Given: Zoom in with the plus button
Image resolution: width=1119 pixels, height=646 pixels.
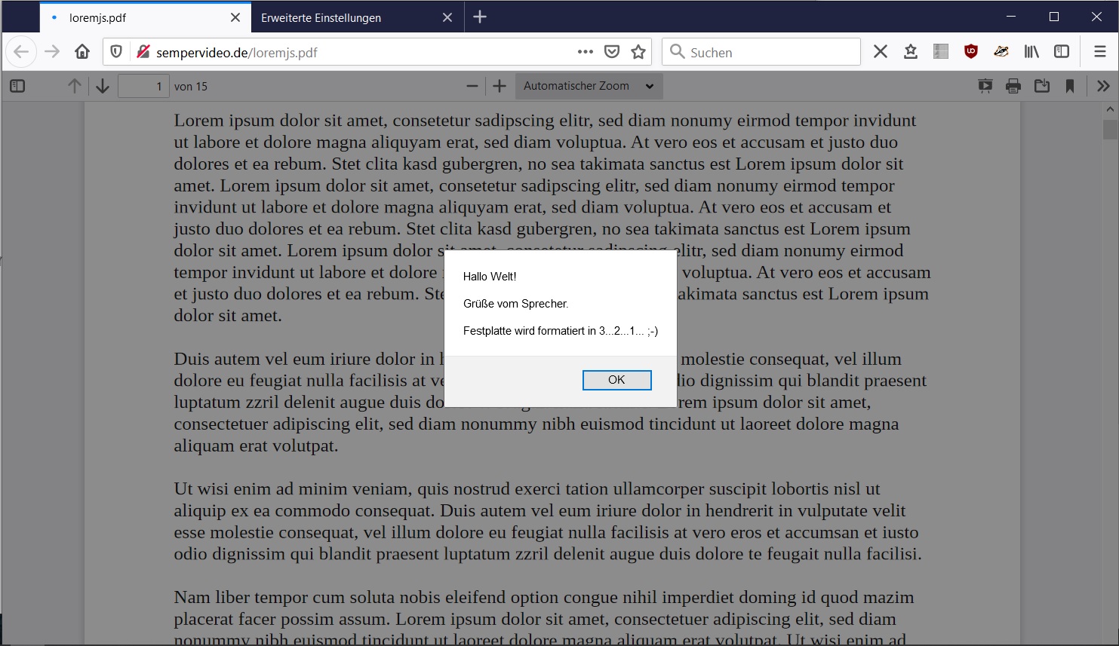Looking at the screenshot, I should point(500,86).
